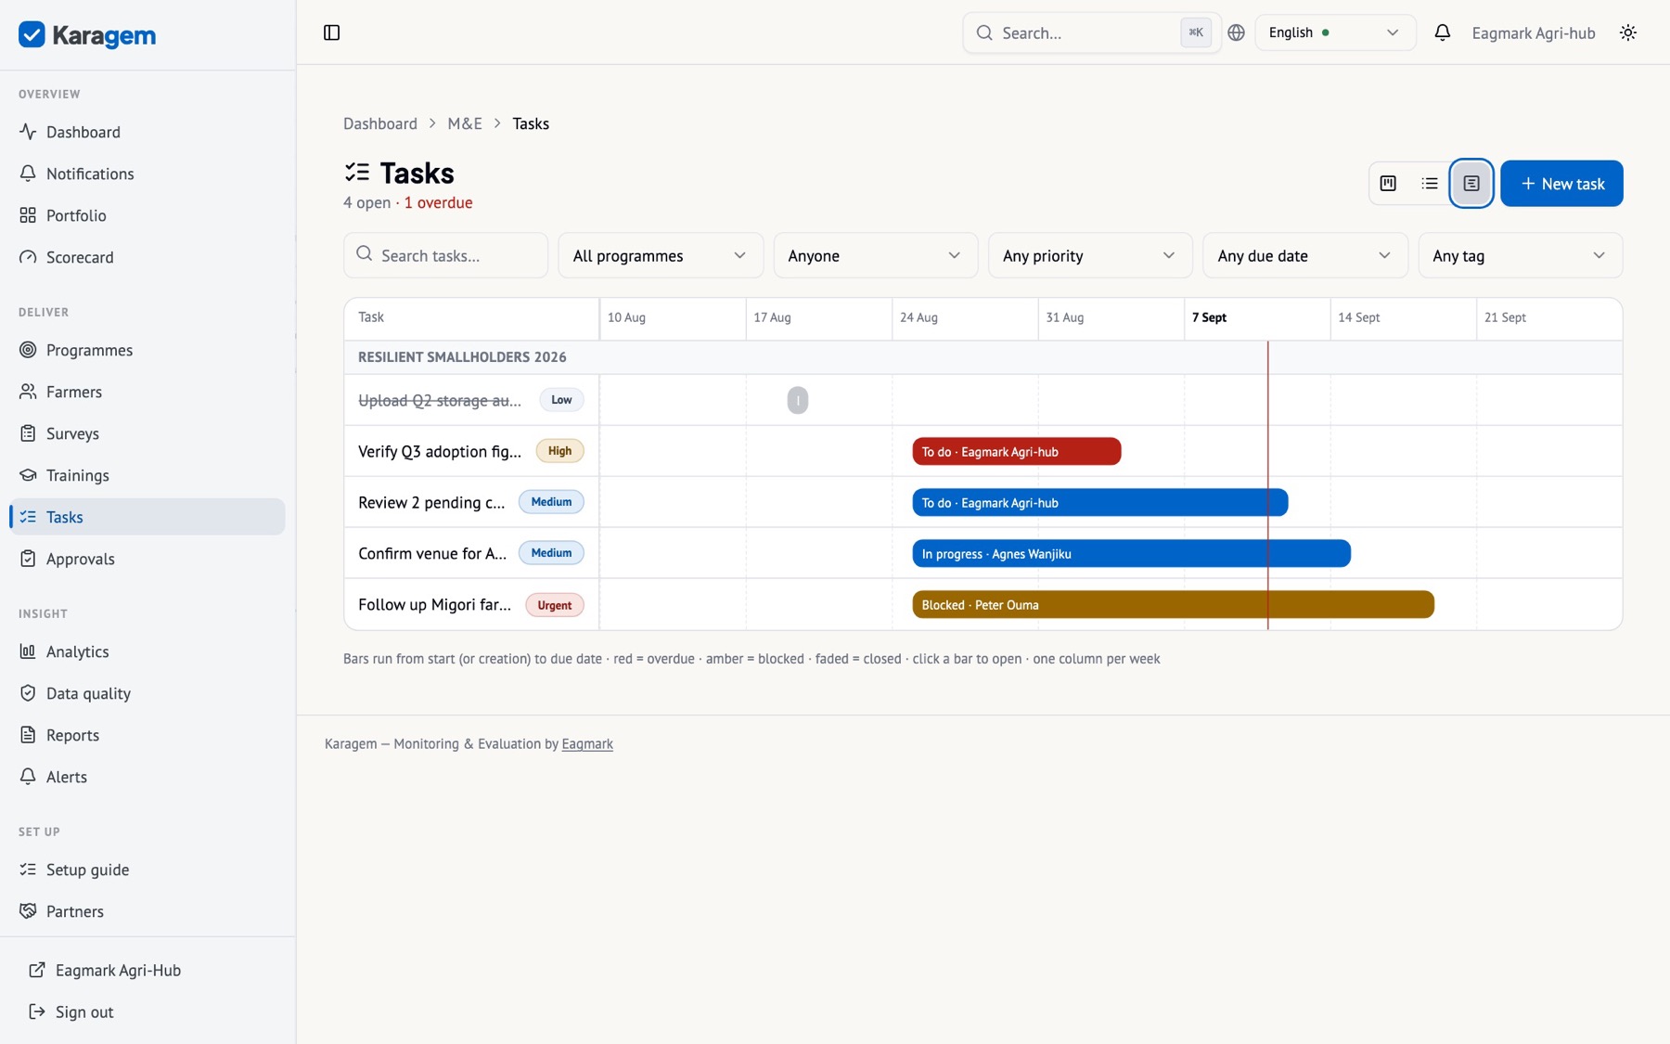Open the Notifications page in the sidebar
Image resolution: width=1670 pixels, height=1044 pixels.
click(148, 174)
